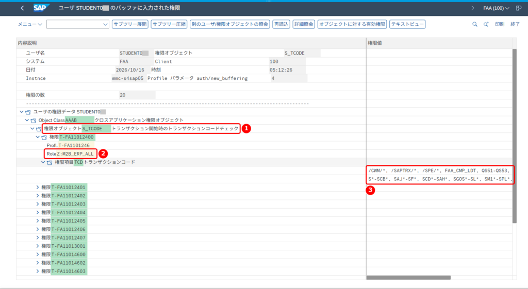Click the auth/new_buffering value 4
Image resolution: width=528 pixels, height=289 pixels.
(273, 78)
